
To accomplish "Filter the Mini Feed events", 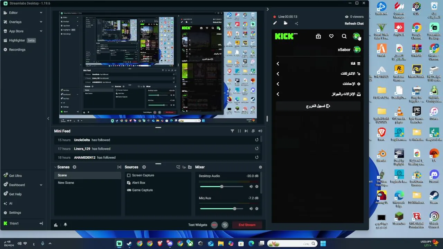I will coord(232,131).
